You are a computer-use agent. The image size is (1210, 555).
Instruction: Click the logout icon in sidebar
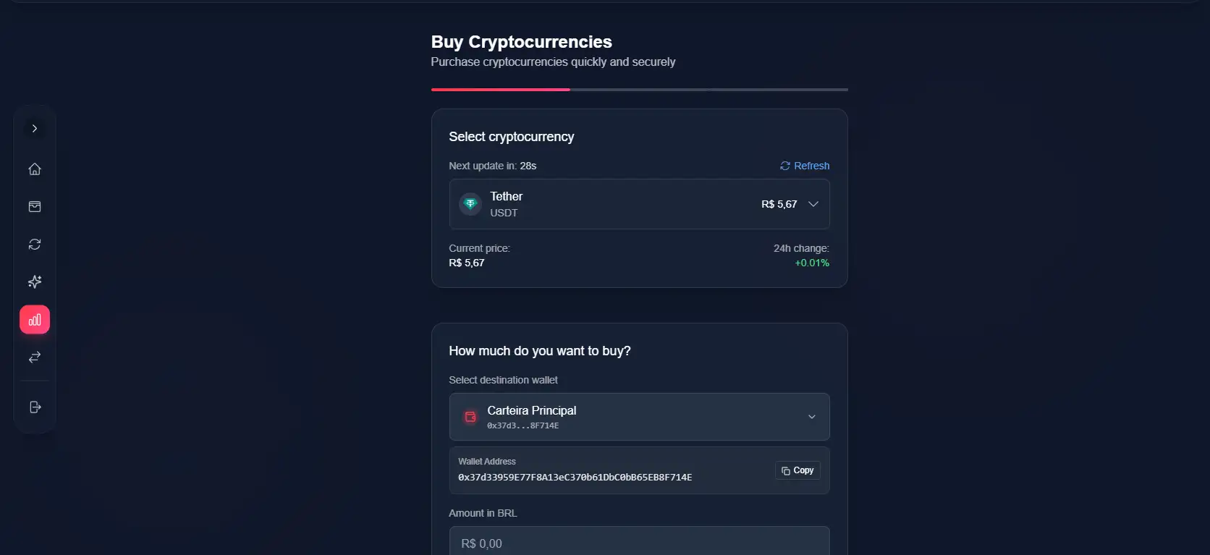coord(35,407)
